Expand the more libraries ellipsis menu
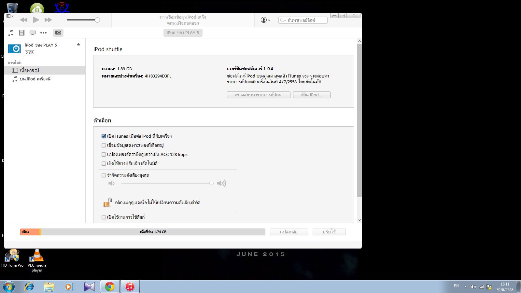The image size is (521, 293). tap(43, 33)
